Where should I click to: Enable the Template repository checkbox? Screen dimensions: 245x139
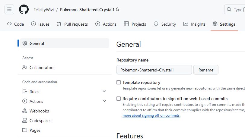click(x=119, y=82)
